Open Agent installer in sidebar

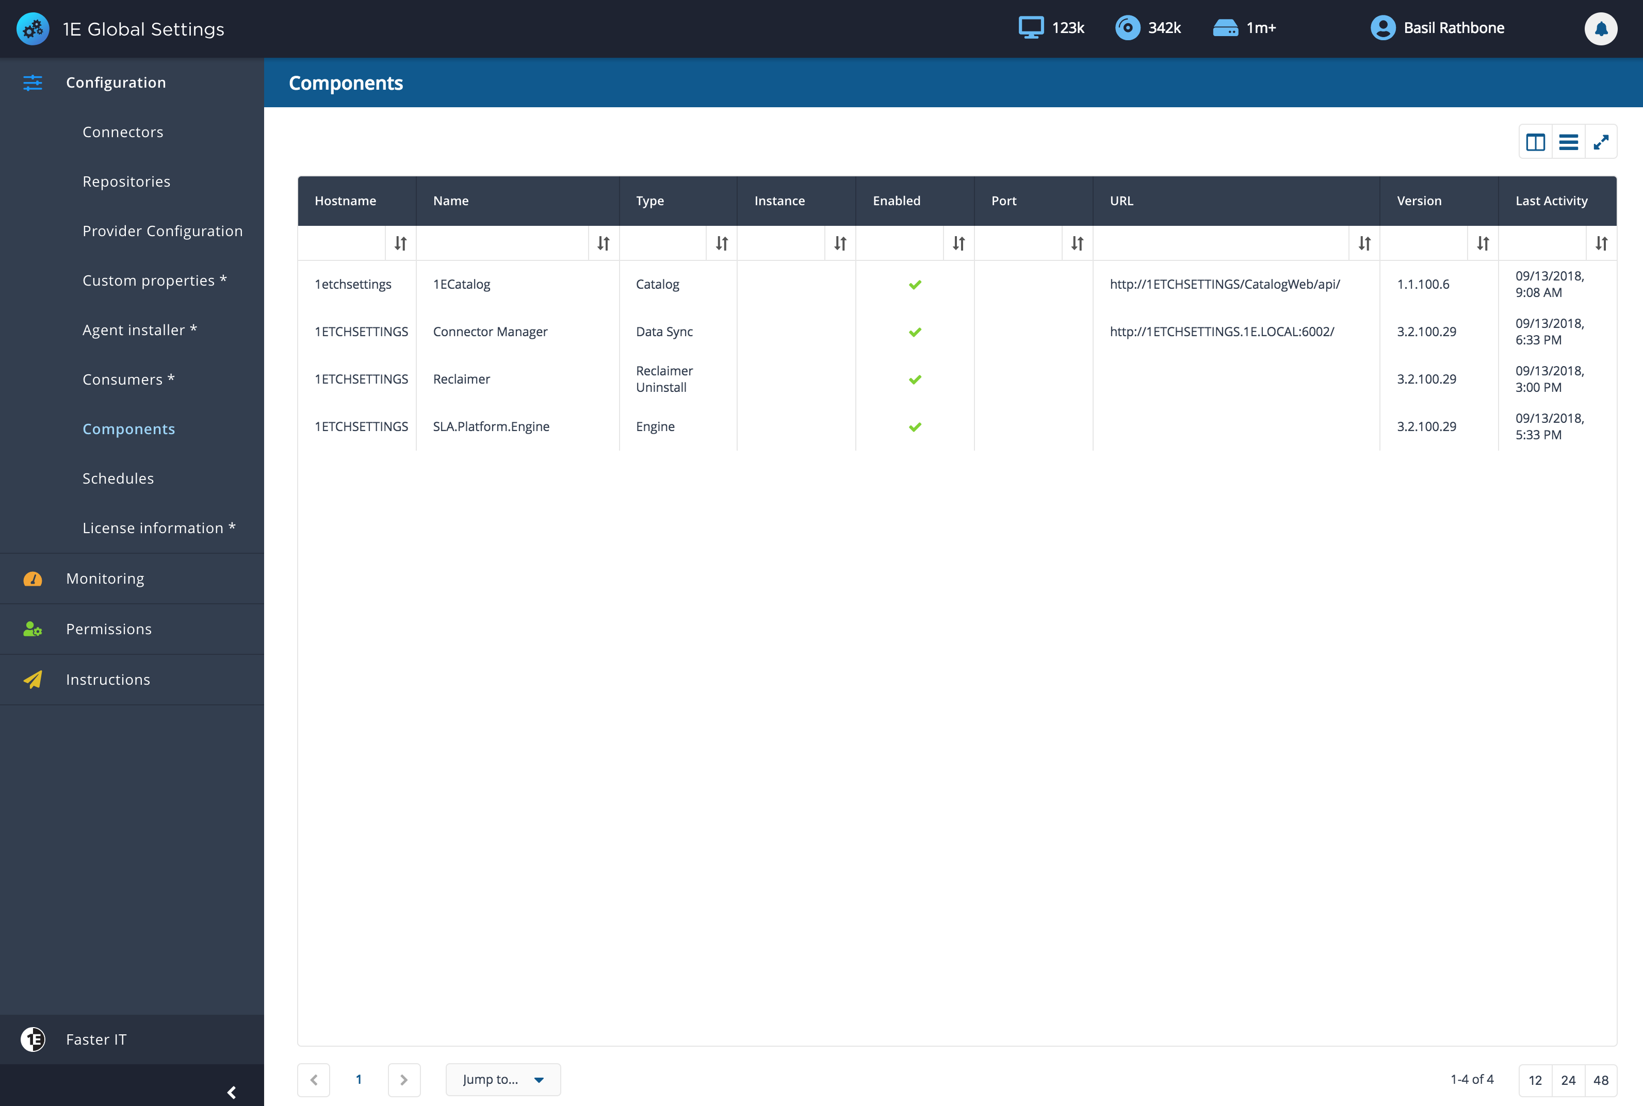[140, 329]
